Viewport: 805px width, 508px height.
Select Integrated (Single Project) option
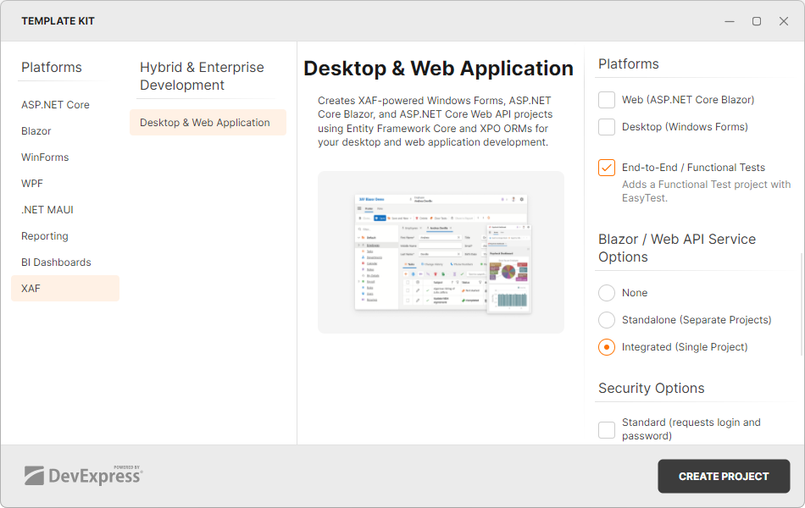pos(607,346)
